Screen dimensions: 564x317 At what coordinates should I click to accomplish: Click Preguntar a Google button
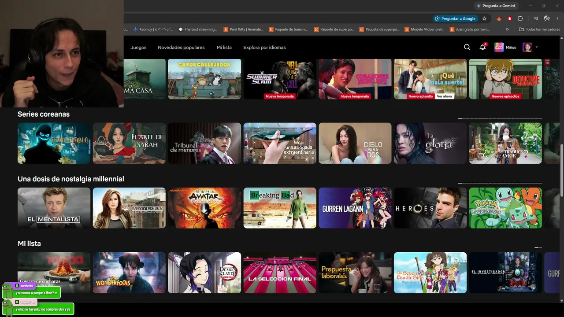point(456,18)
